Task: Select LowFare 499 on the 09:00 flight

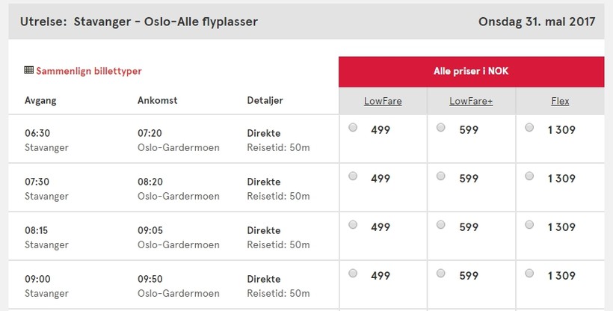Action: [353, 274]
